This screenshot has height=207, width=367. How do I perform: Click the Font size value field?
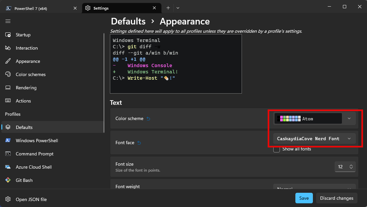tap(341, 167)
